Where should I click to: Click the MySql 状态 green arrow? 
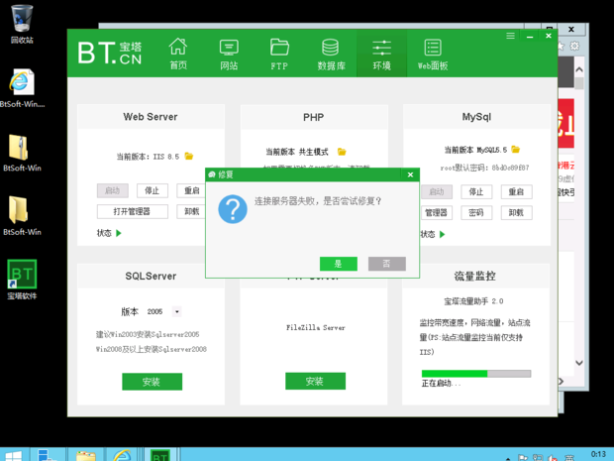[x=442, y=234]
